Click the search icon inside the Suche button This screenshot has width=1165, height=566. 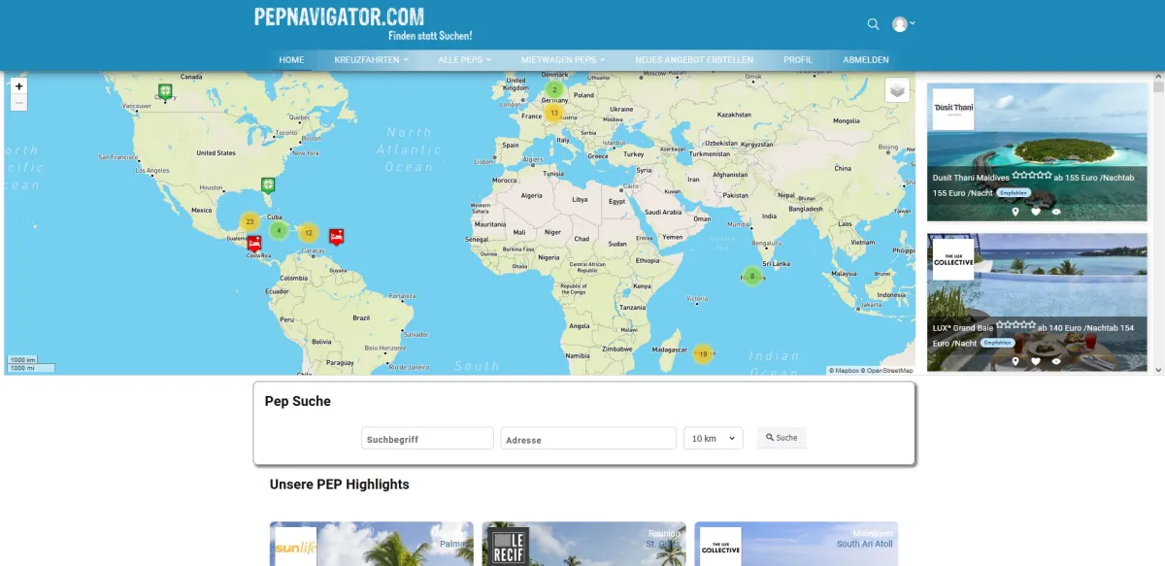[769, 437]
